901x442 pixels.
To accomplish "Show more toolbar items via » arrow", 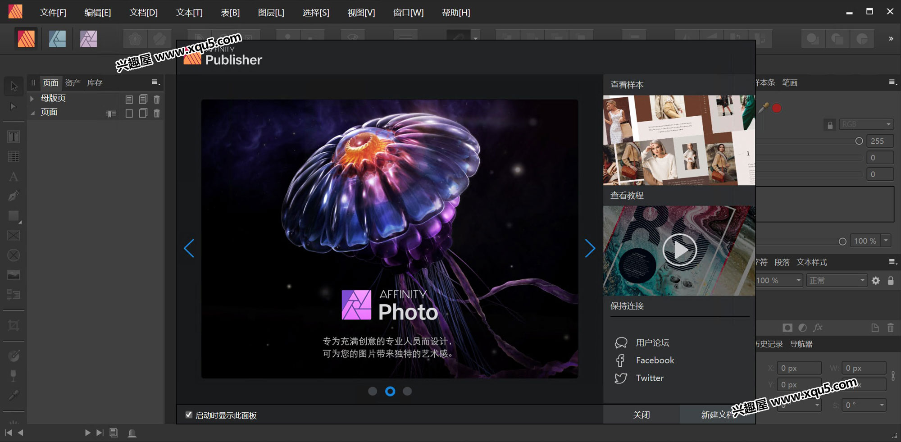I will [891, 39].
